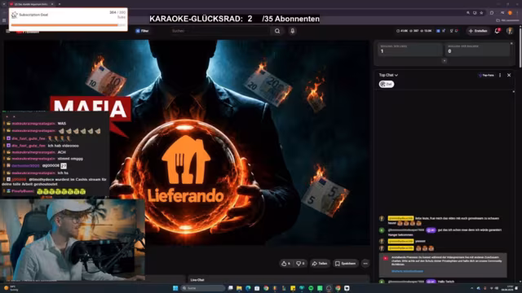
Task: Open the YouTube notifications bell
Action: coord(497,31)
